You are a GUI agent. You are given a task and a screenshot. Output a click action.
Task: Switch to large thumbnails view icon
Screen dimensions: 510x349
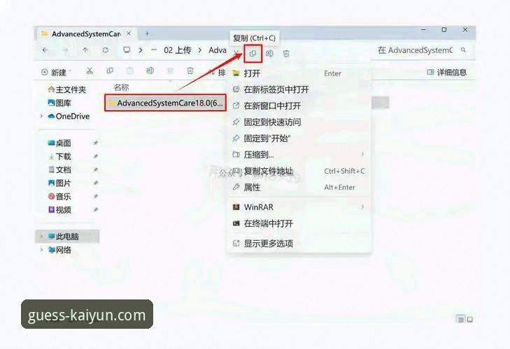tap(470, 320)
